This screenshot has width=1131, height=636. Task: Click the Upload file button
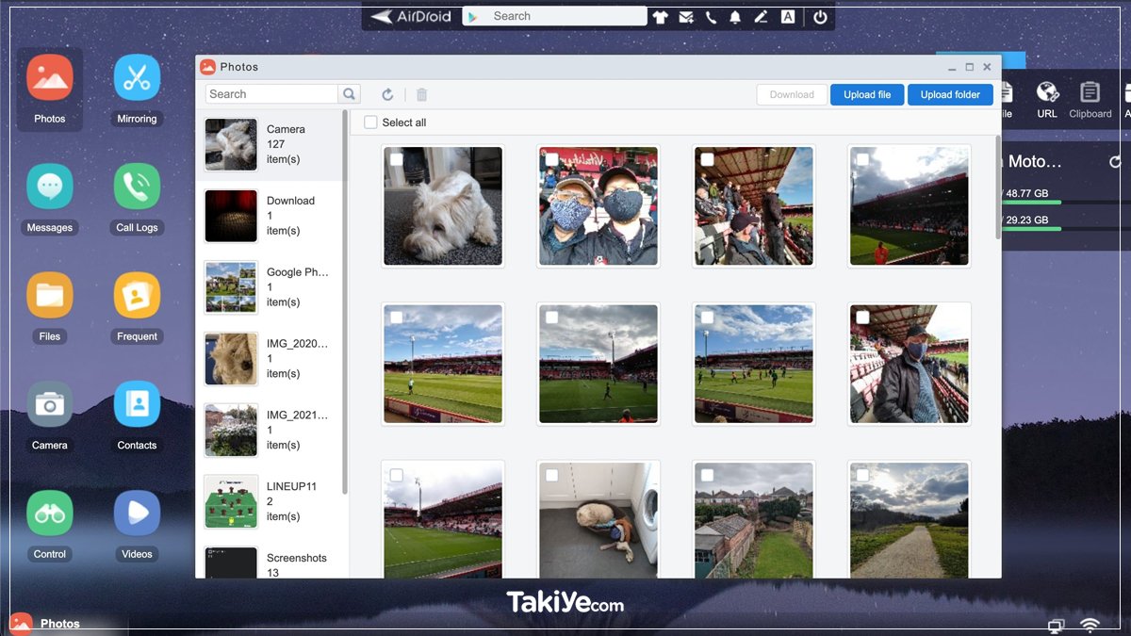tap(867, 94)
